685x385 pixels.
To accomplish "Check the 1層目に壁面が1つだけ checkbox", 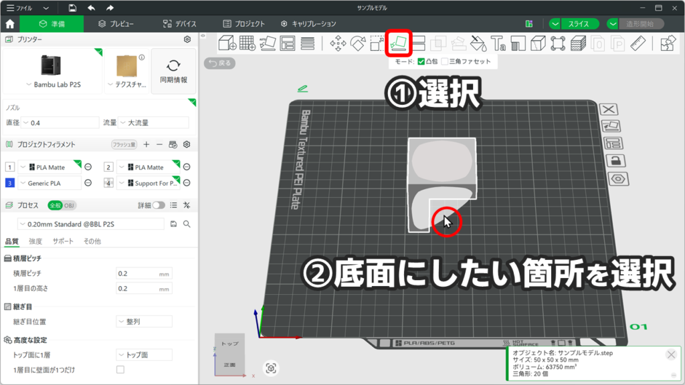I will tap(120, 369).
